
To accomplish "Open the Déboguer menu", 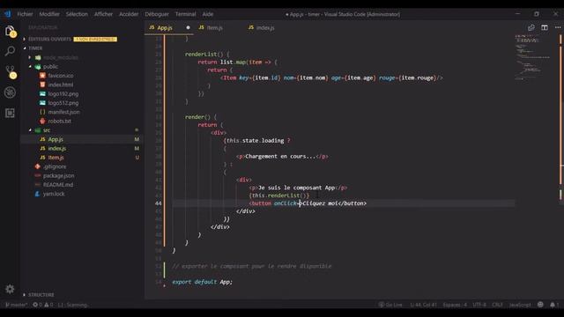I will 157,14.
